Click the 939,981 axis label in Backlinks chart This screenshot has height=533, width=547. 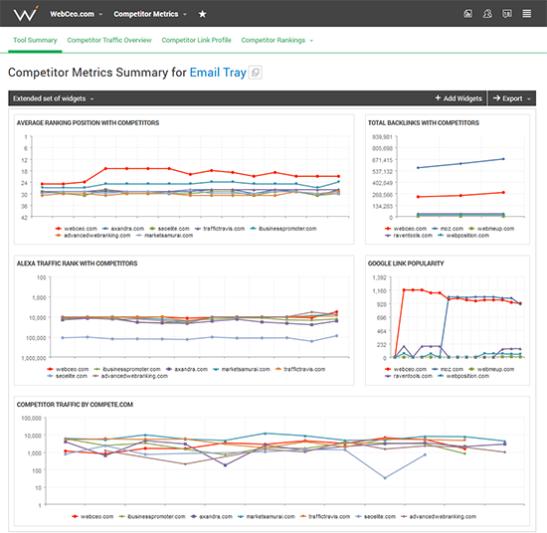[382, 137]
